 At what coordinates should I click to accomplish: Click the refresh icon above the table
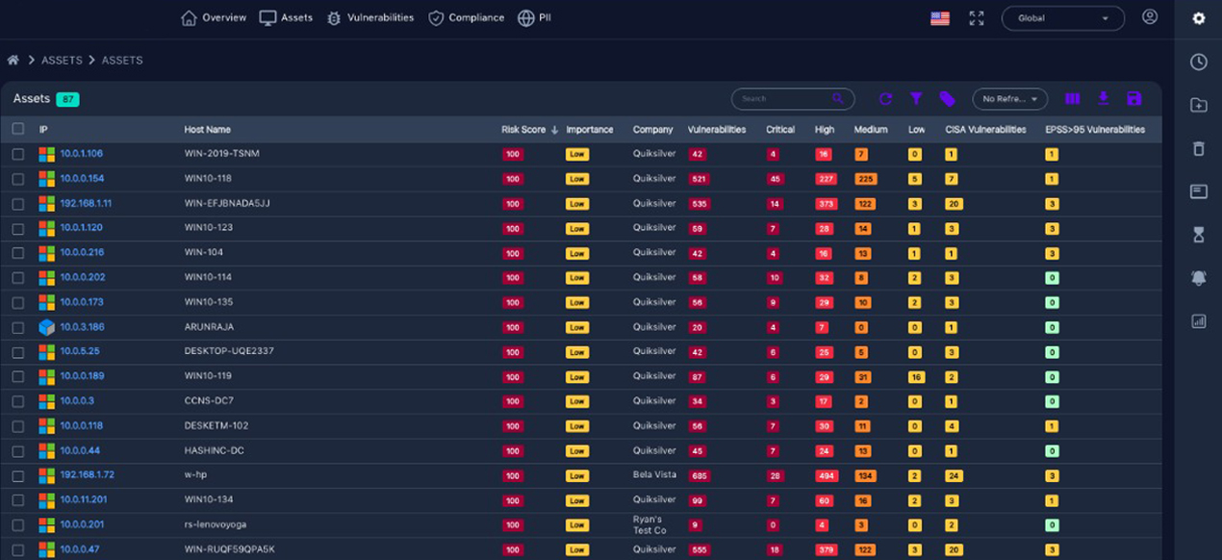pyautogui.click(x=885, y=99)
